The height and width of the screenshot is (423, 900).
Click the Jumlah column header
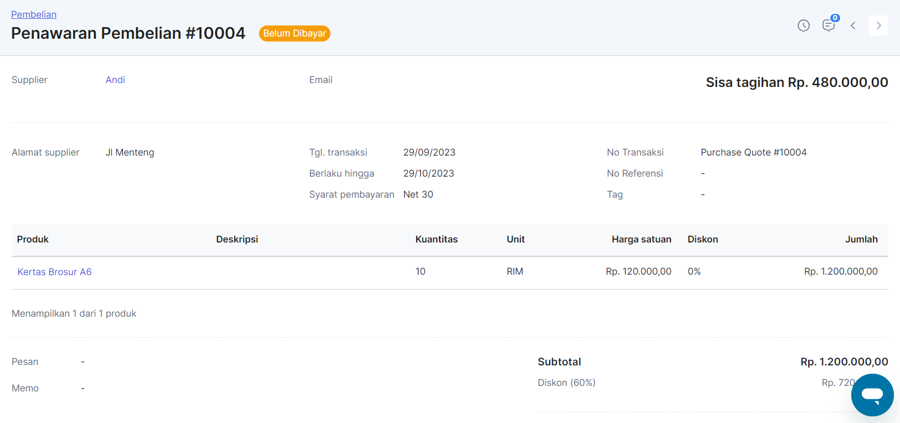coord(861,239)
